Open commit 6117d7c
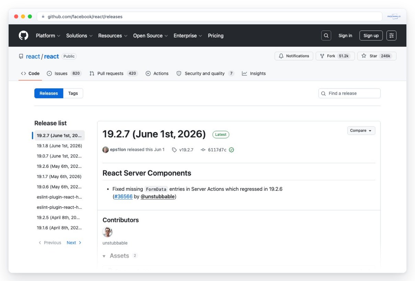The height and width of the screenshot is (281, 415). click(x=214, y=150)
